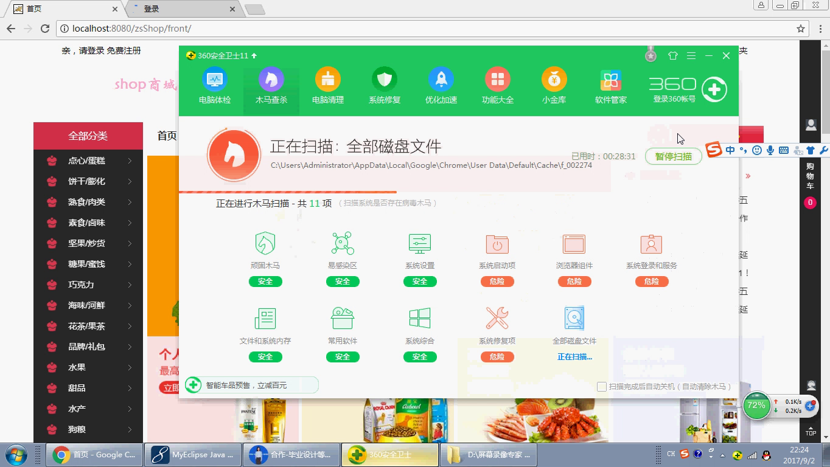This screenshot has height=467, width=830.
Task: Toggle the 中 language mode on IME toolbar
Action: tap(730, 150)
